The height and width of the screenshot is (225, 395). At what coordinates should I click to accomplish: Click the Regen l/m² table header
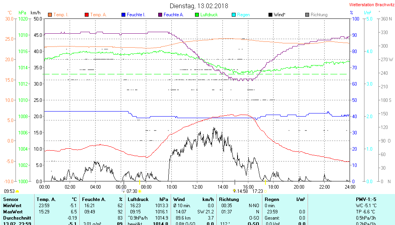point(284,199)
